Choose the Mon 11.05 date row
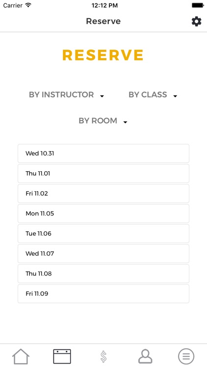 pyautogui.click(x=103, y=214)
